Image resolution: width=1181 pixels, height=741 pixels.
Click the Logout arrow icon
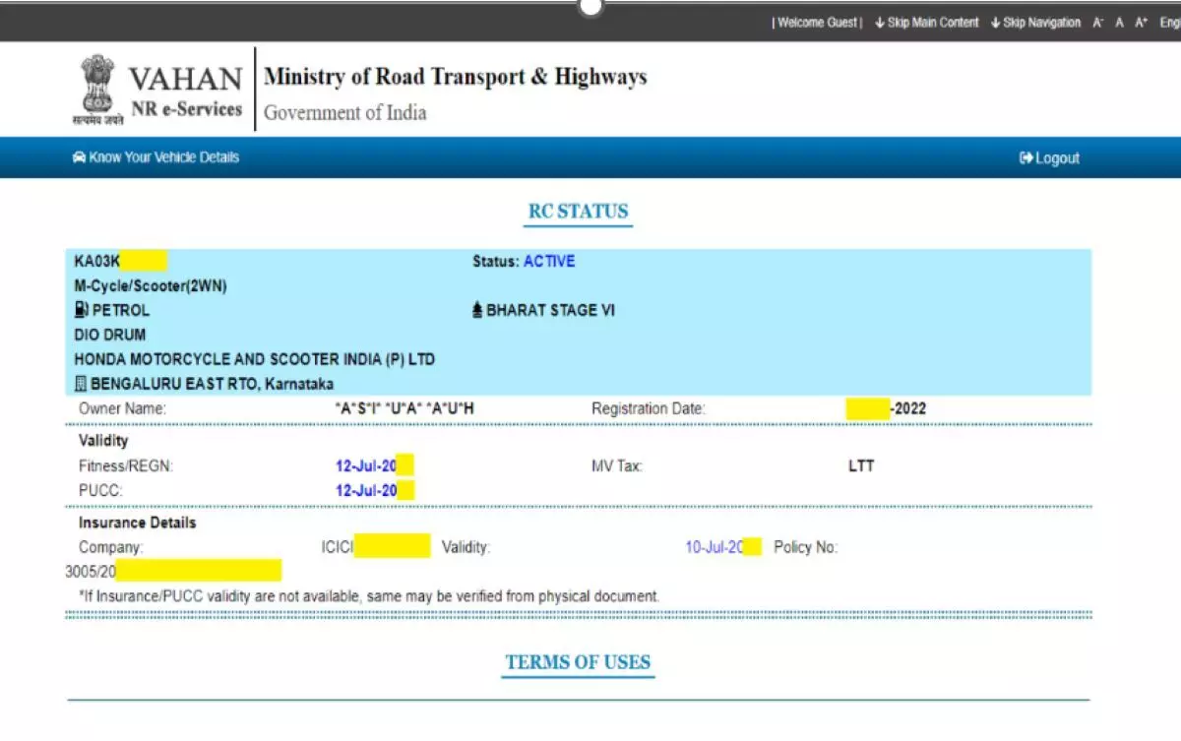[1026, 157]
